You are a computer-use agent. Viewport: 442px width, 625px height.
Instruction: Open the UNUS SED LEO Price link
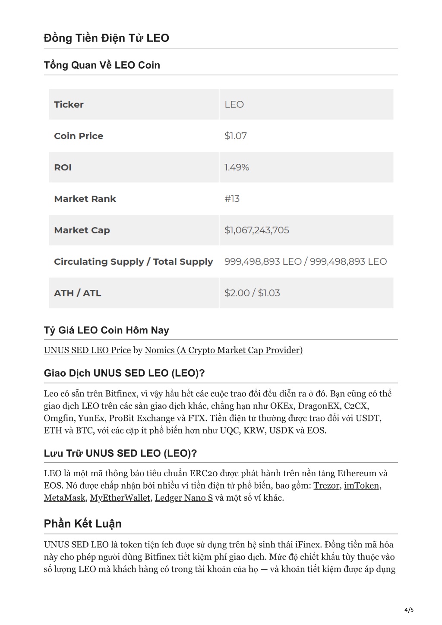click(x=87, y=350)
